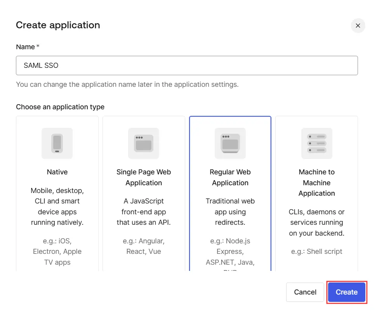Click the Create button
The image size is (377, 317).
pyautogui.click(x=346, y=292)
